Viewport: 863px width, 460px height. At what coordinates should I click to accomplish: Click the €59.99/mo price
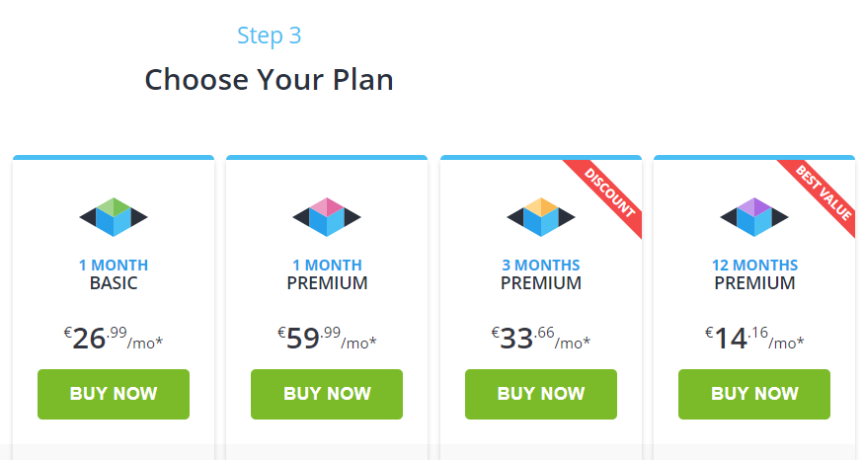pos(327,339)
